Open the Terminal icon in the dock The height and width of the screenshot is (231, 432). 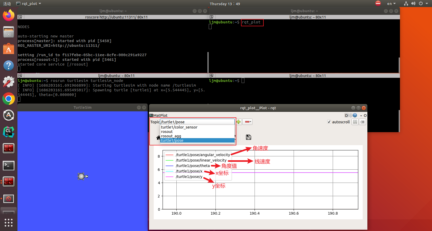[x=9, y=165]
